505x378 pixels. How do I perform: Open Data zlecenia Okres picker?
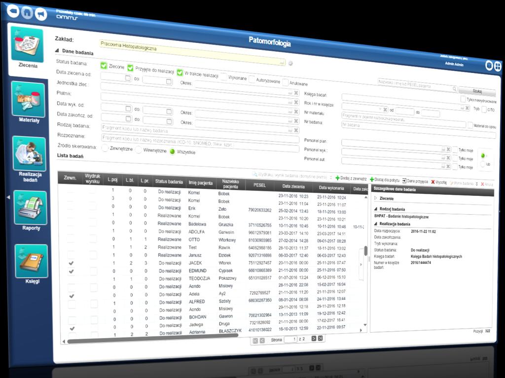290,93
